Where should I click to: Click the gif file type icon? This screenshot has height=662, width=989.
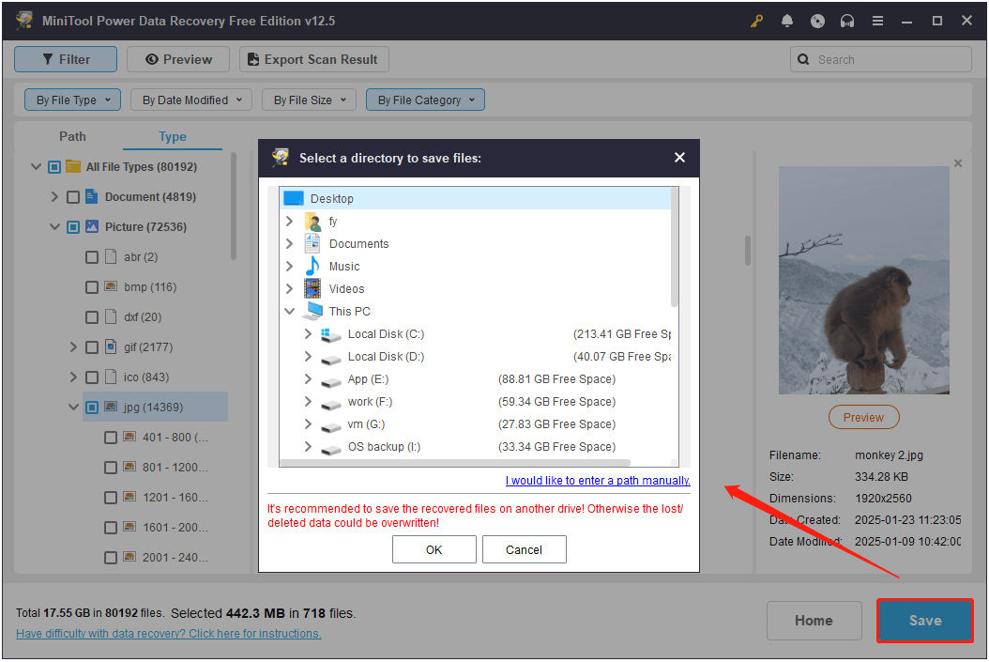coord(111,346)
